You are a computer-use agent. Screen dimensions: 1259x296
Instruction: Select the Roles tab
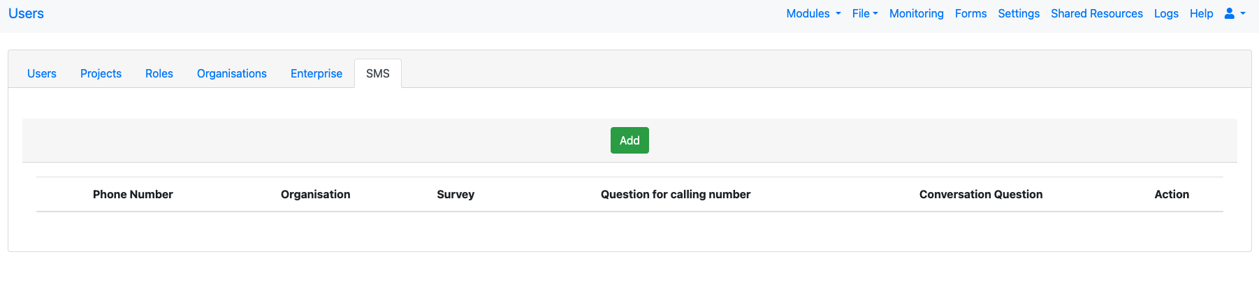click(159, 73)
